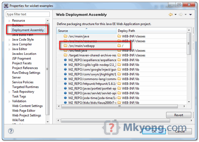199x142 pixels.
Task: Click the Cancel button
Action: click(x=180, y=131)
